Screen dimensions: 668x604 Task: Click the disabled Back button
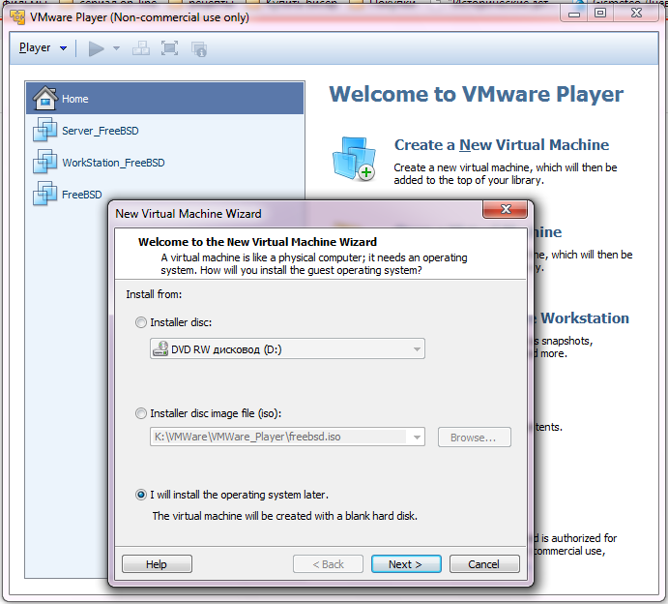point(328,564)
